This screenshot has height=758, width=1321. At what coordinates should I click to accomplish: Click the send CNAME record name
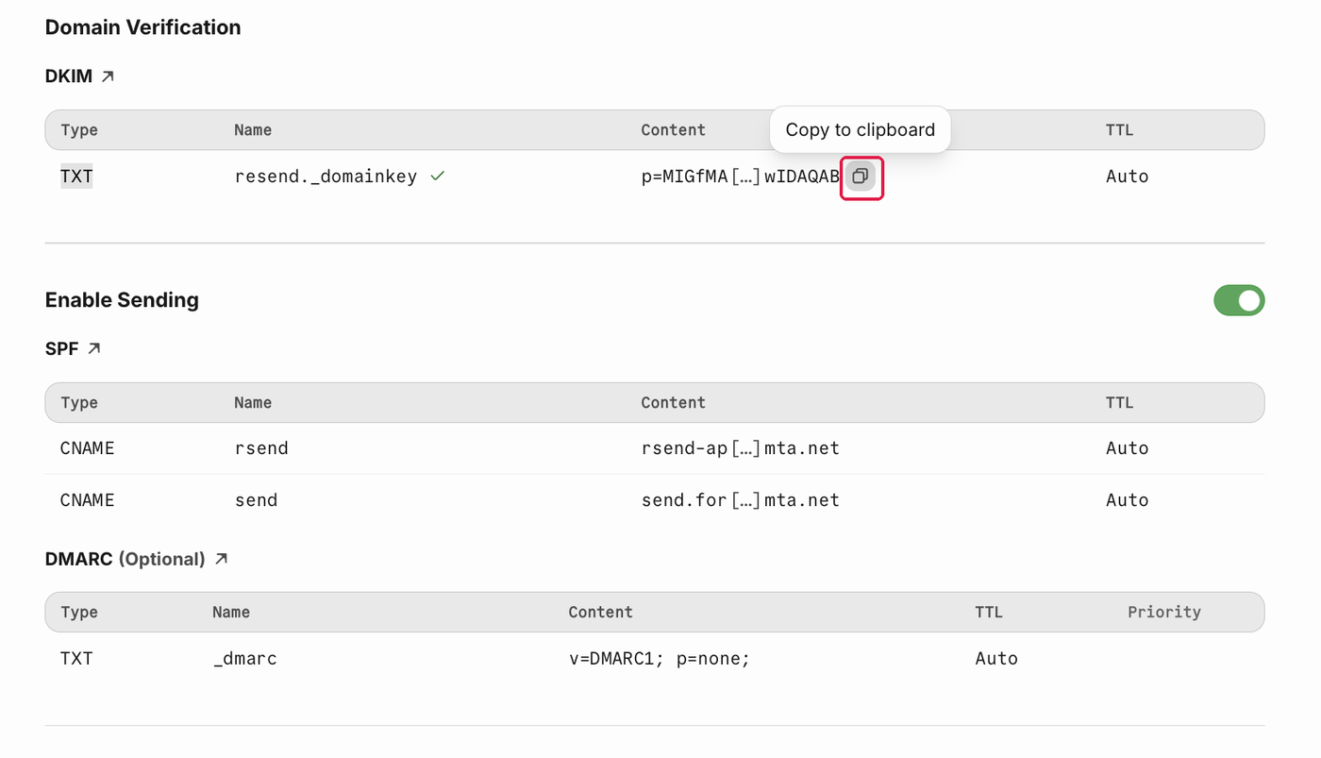point(256,500)
